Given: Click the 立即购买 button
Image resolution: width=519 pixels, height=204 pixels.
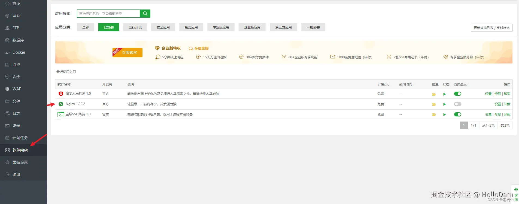Looking at the screenshot, I should click(x=128, y=52).
